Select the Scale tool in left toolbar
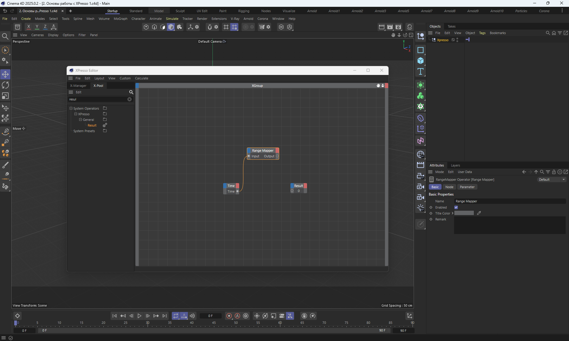The image size is (569, 341). (x=5, y=96)
